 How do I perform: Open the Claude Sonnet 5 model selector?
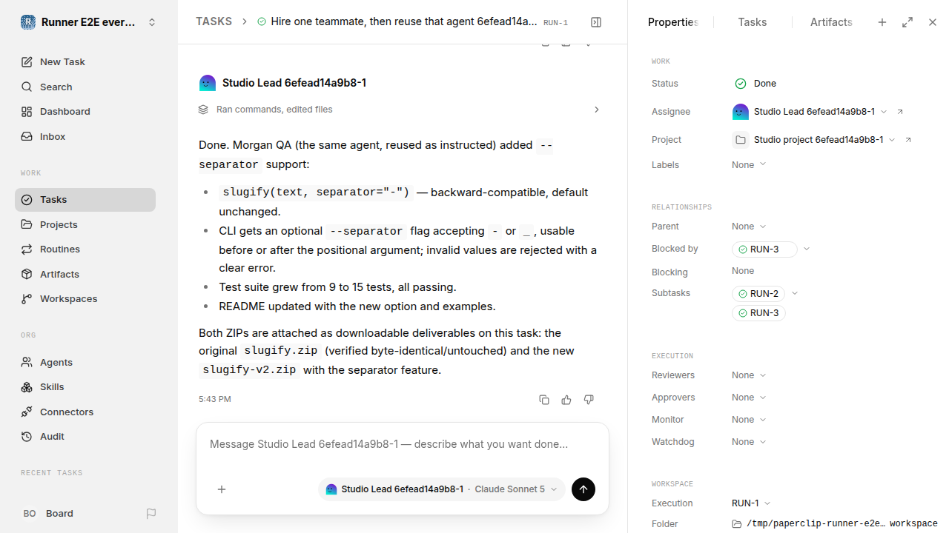tap(515, 489)
